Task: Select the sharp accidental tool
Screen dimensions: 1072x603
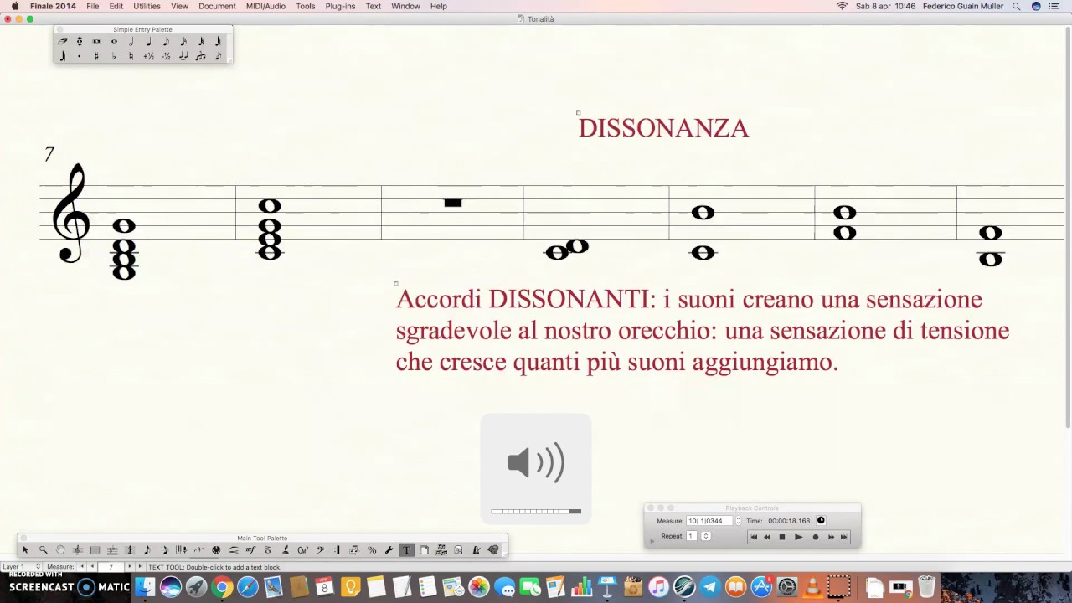Action: point(96,56)
